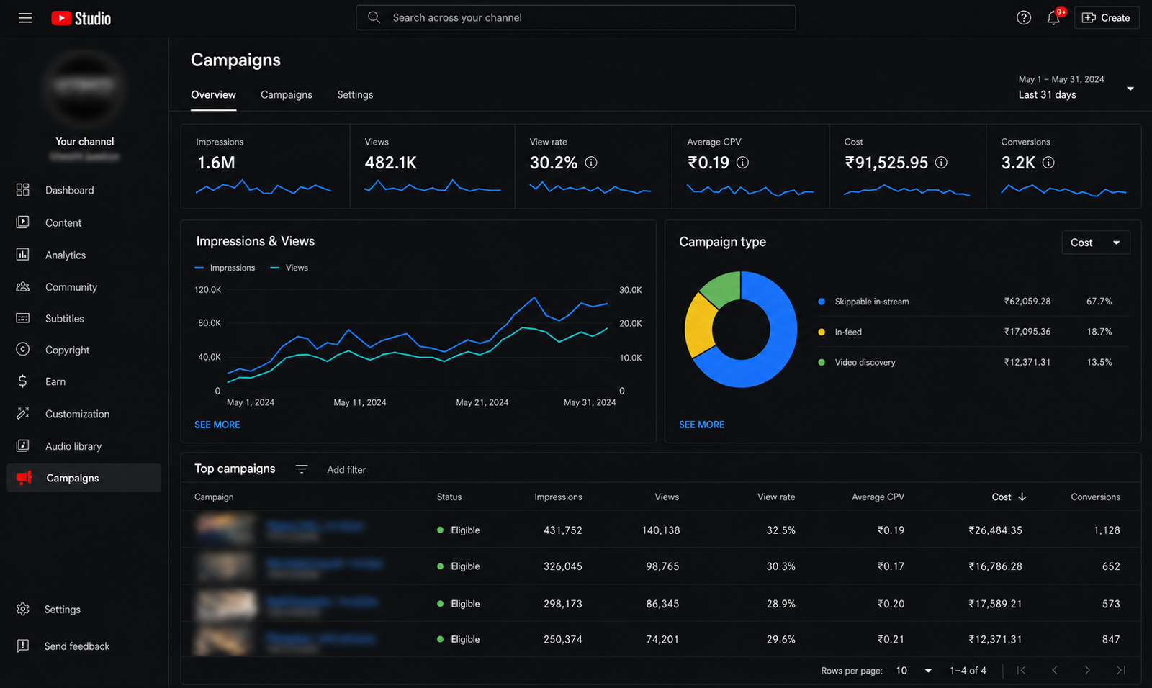Click the Analytics chart icon
The width and height of the screenshot is (1152, 688).
click(23, 255)
